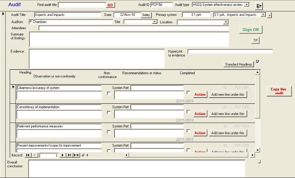Click the red GO button
This screenshot has height=178, width=295.
tap(110, 5)
